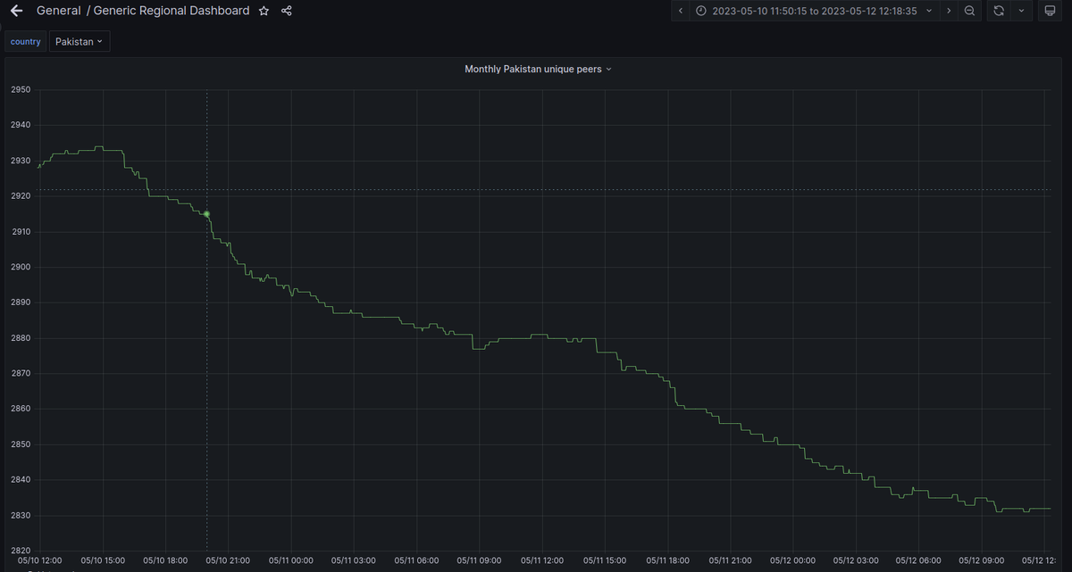Shift time range forward with right chevron
The image size is (1072, 572).
click(949, 11)
